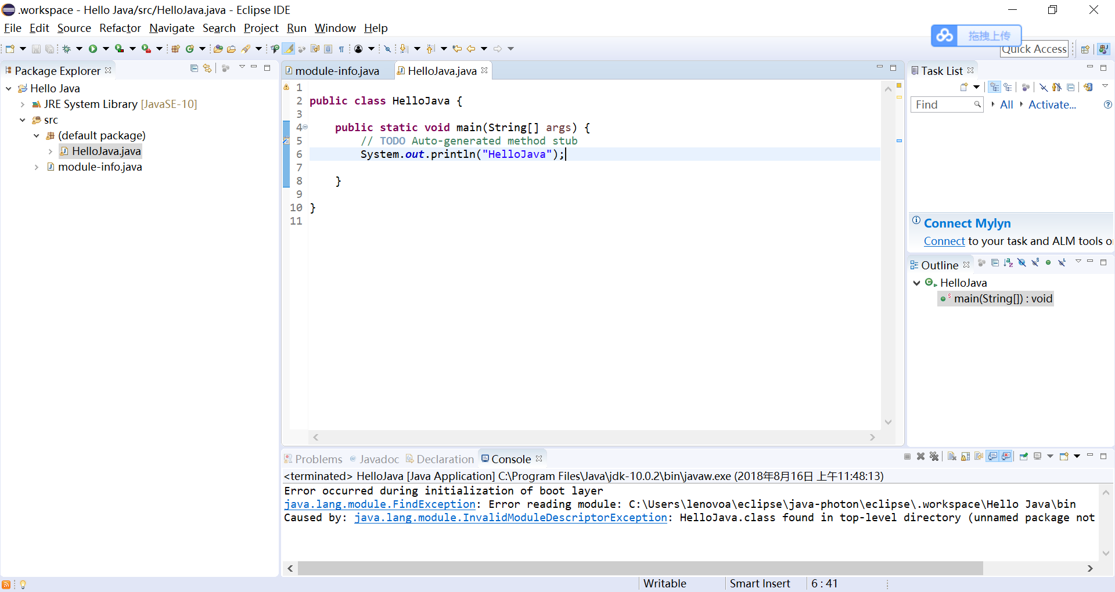Toggle Show only my tasks icon
This screenshot has height=592, width=1115.
coord(1056,87)
